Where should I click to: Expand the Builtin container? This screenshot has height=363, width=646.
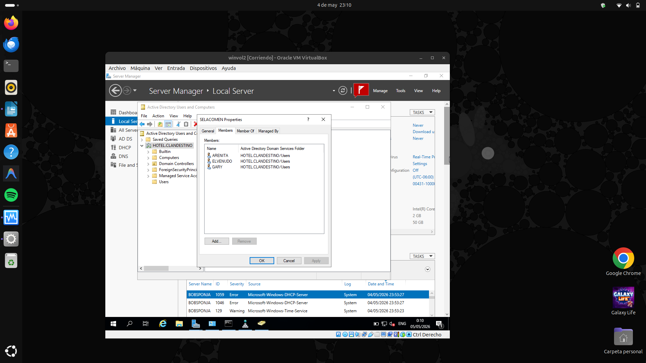[148, 152]
